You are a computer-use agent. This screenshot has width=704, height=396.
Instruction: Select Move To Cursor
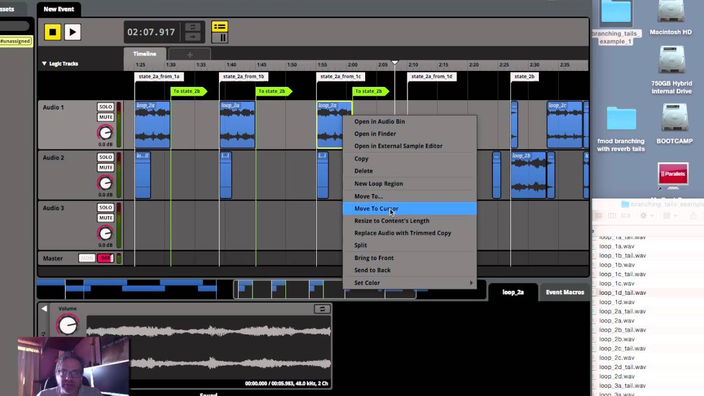pos(409,208)
